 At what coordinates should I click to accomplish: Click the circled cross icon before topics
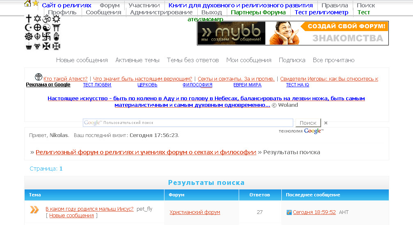point(39,77)
